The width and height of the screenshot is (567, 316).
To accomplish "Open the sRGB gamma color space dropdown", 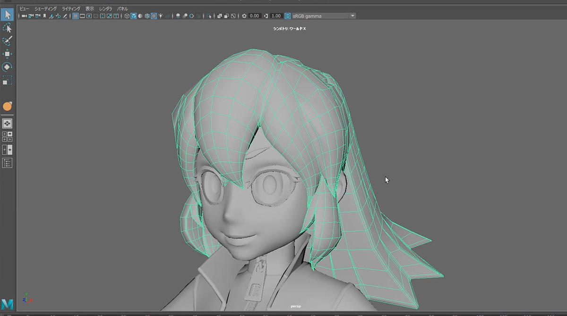I will (324, 16).
